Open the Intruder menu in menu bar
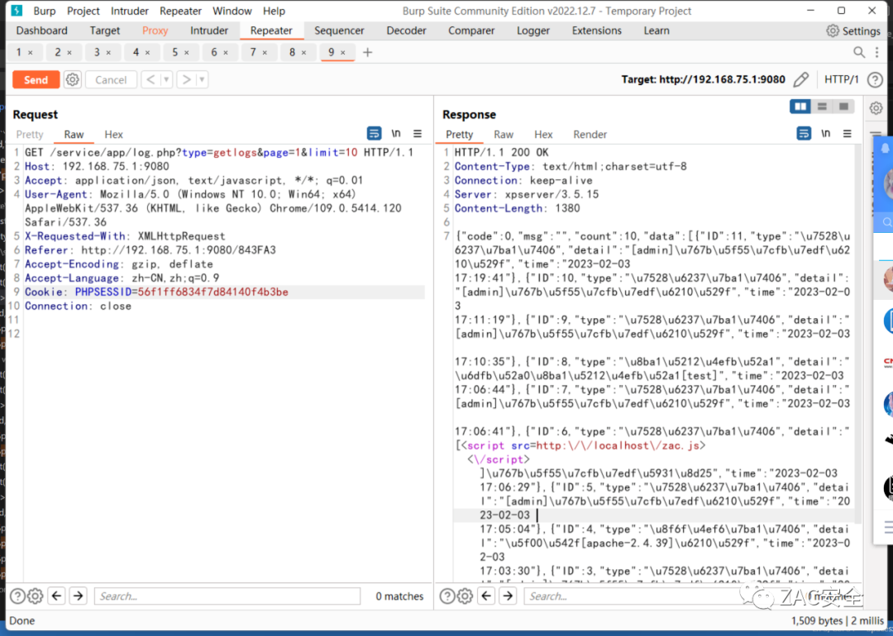This screenshot has height=636, width=893. click(x=129, y=11)
